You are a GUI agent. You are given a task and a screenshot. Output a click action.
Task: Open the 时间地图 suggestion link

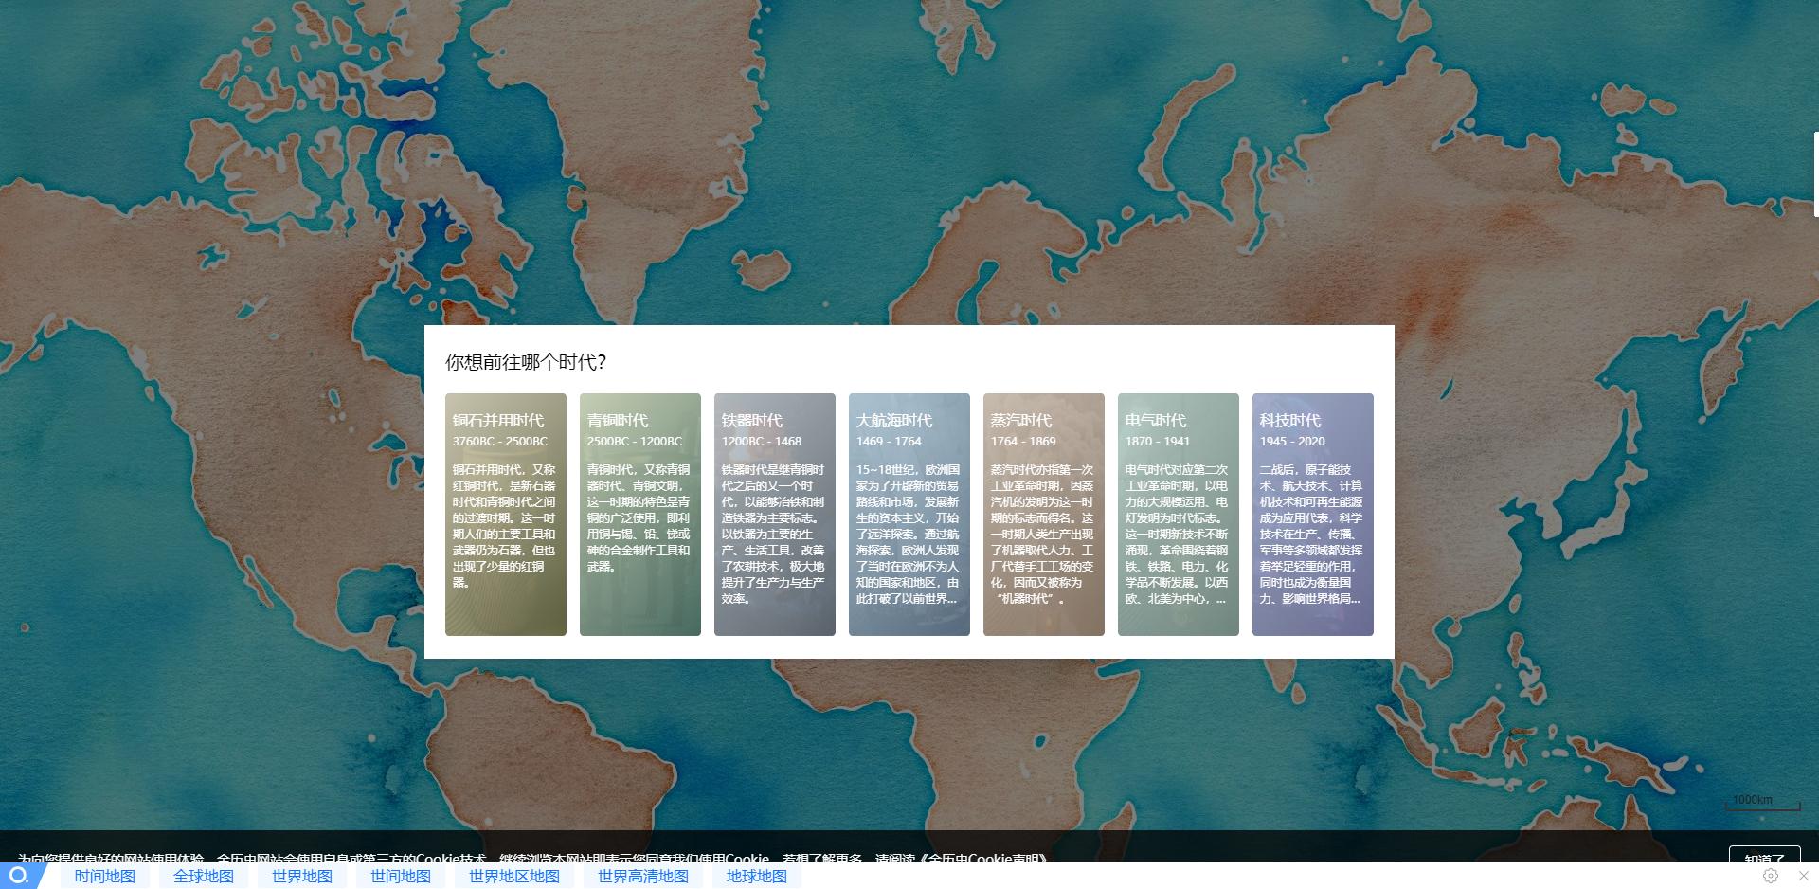pos(105,876)
